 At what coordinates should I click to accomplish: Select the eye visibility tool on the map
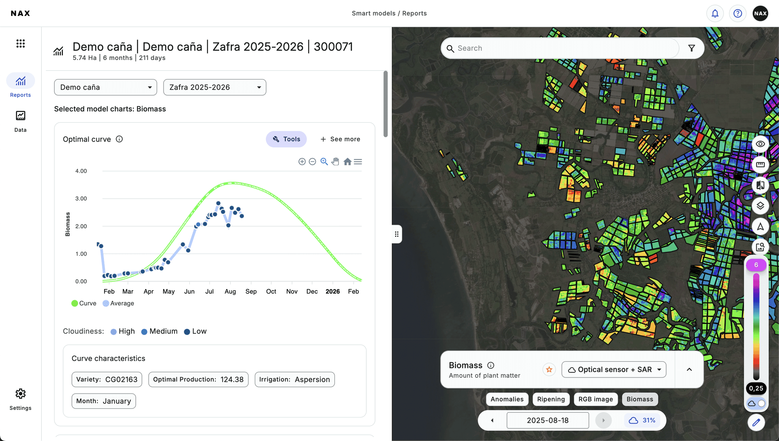click(760, 144)
